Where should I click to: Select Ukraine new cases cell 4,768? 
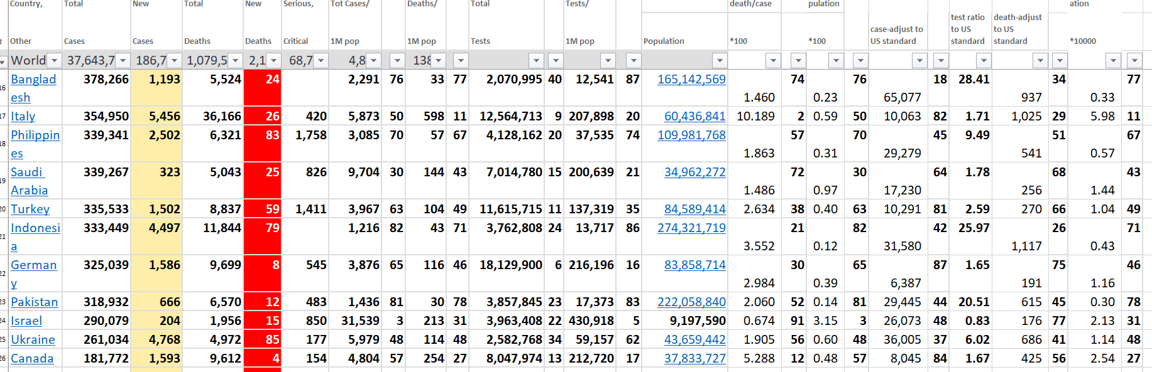156,339
